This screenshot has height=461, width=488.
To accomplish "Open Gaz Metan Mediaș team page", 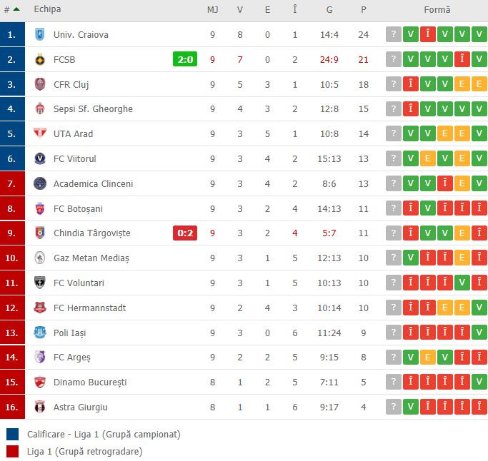I will (x=91, y=258).
